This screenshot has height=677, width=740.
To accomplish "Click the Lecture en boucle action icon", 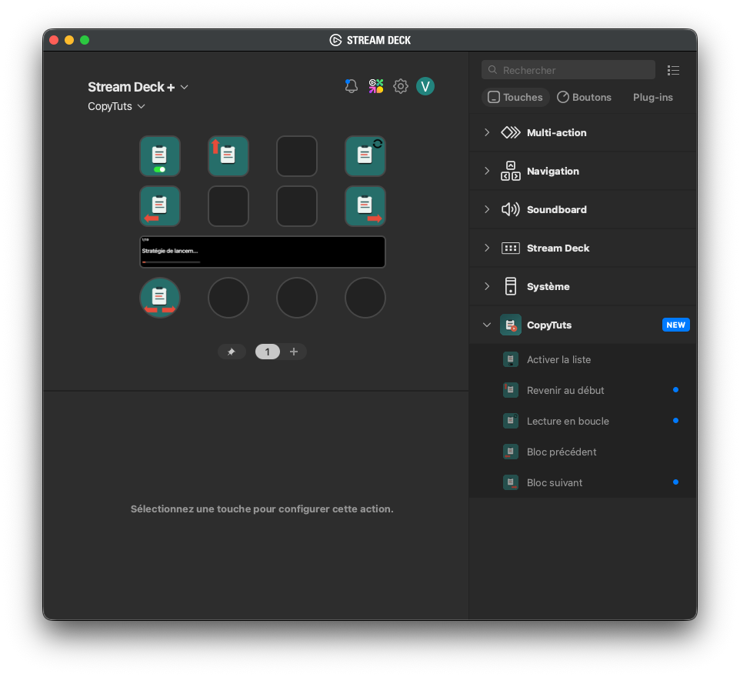I will pyautogui.click(x=511, y=421).
